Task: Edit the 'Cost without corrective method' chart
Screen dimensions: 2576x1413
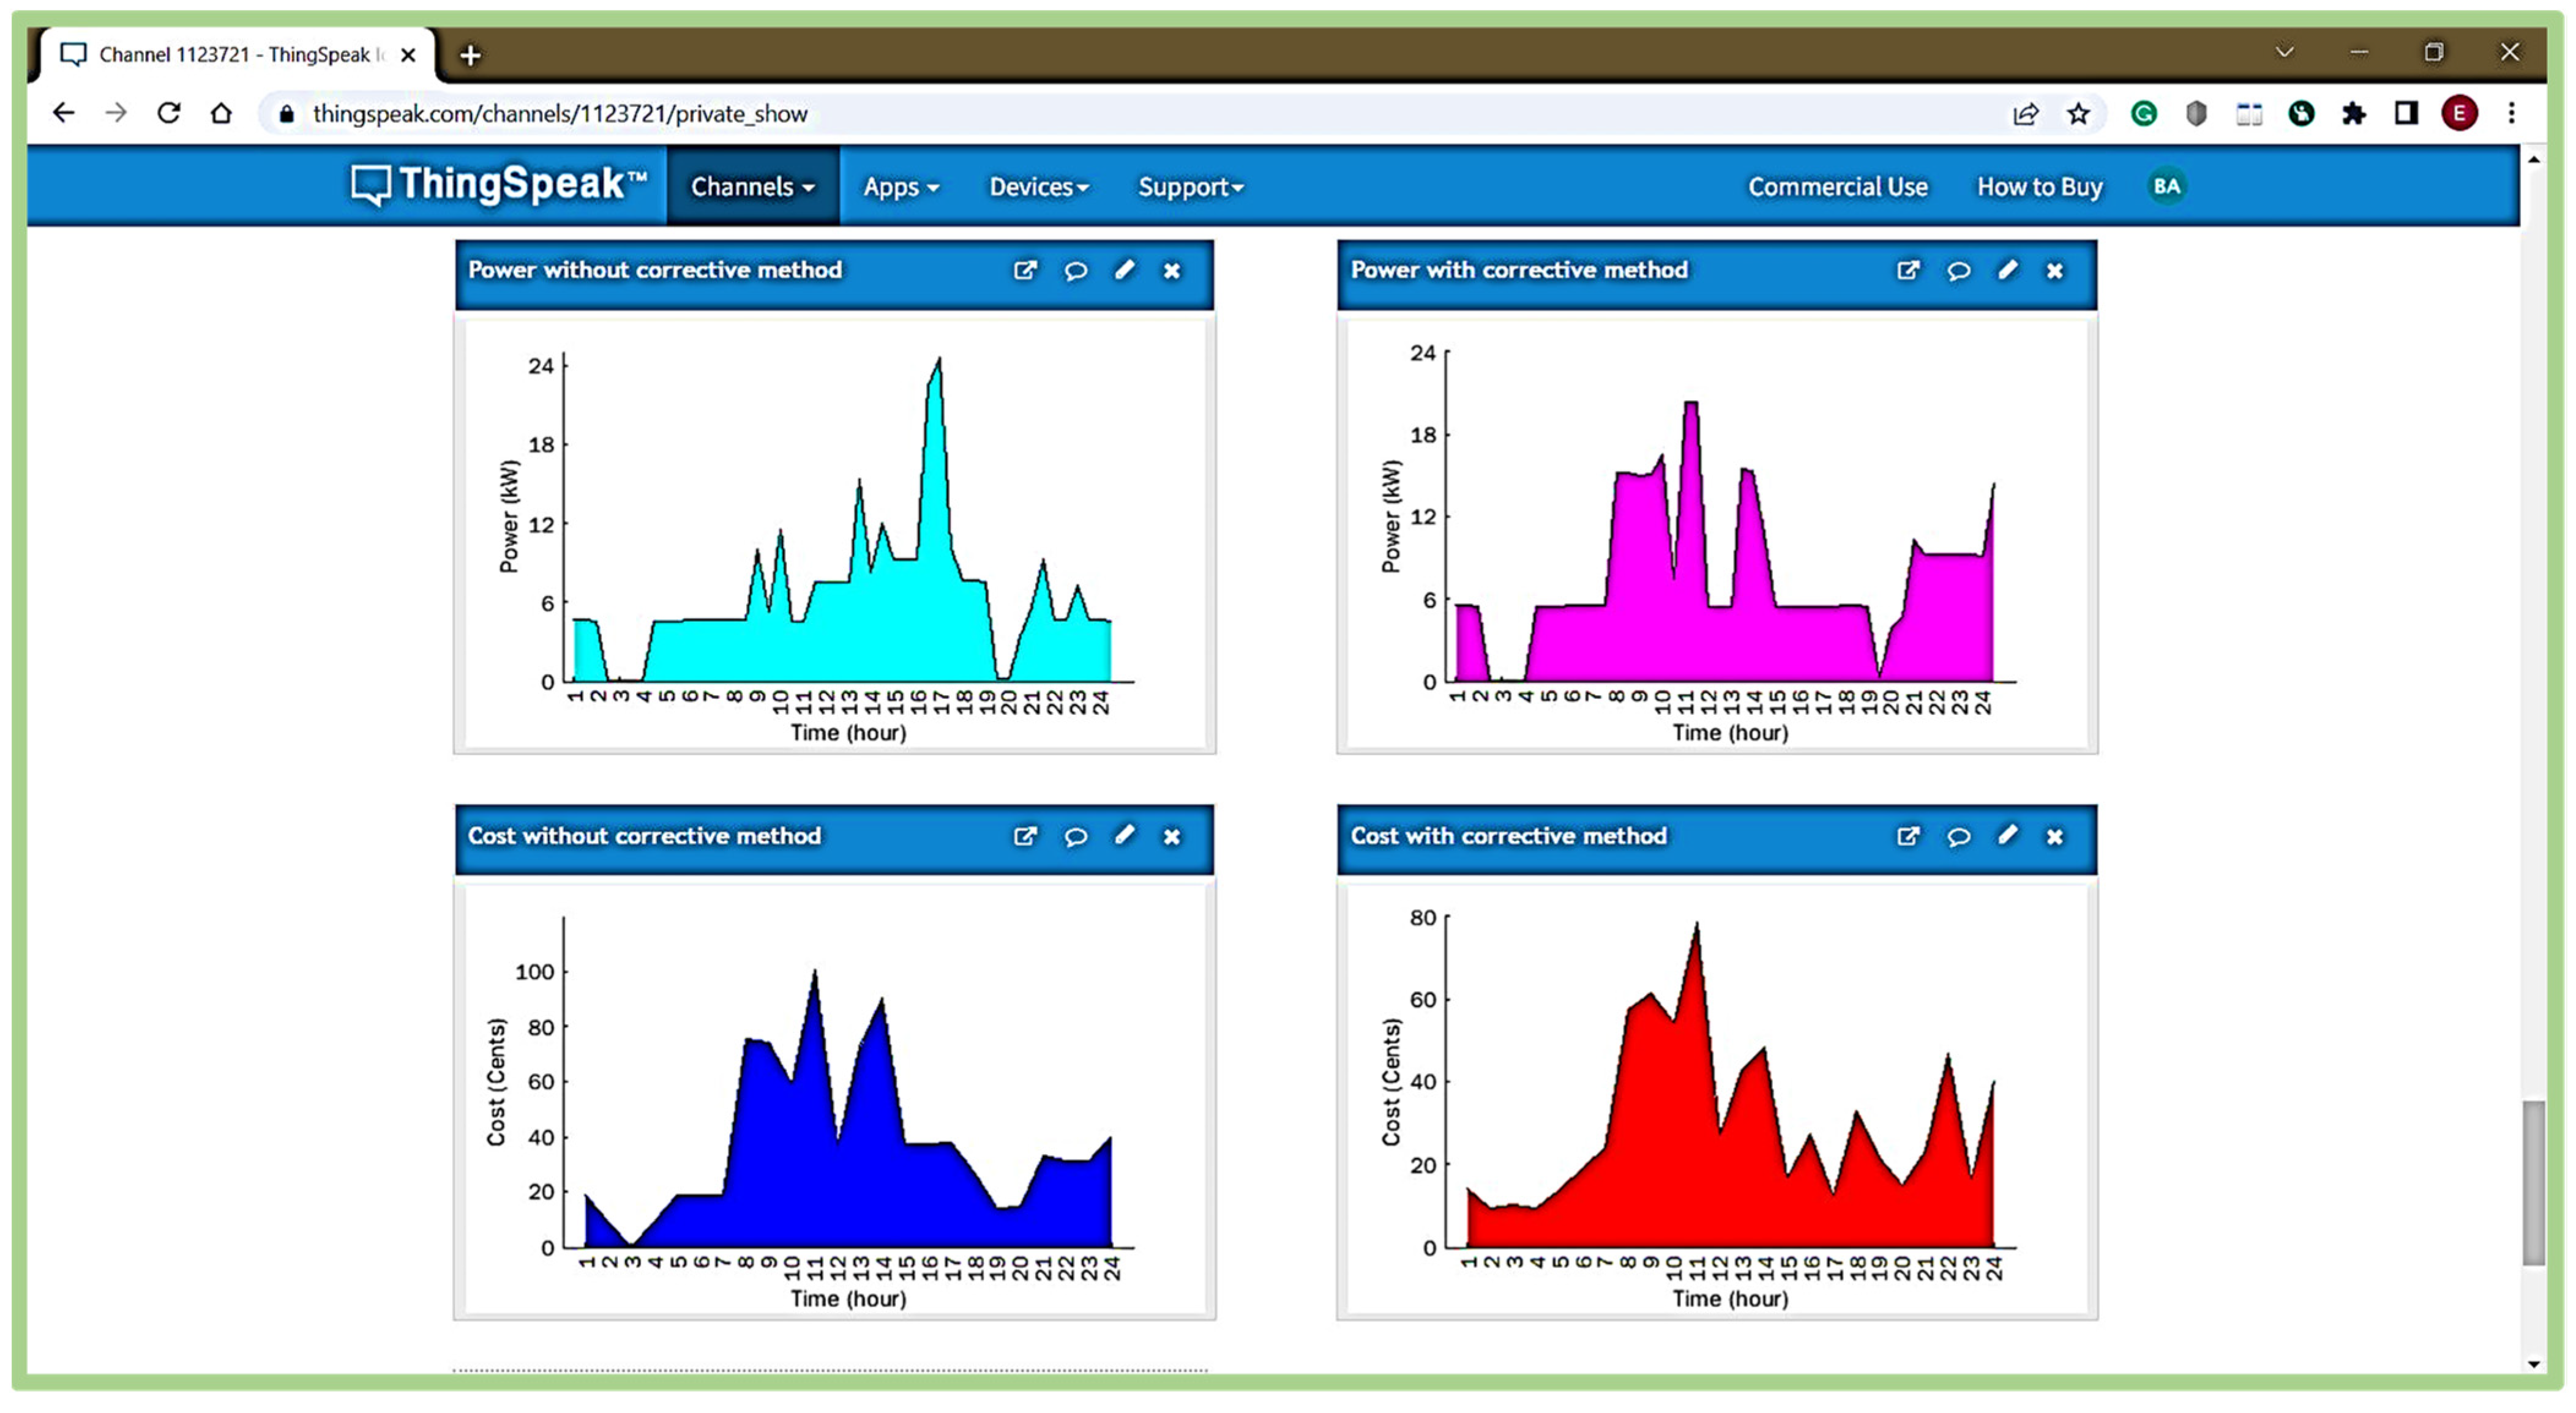Action: coord(1124,835)
